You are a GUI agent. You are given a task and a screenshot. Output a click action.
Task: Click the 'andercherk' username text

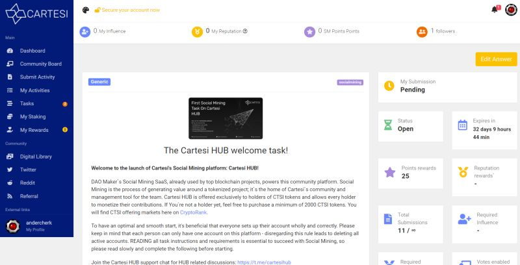[39, 223]
